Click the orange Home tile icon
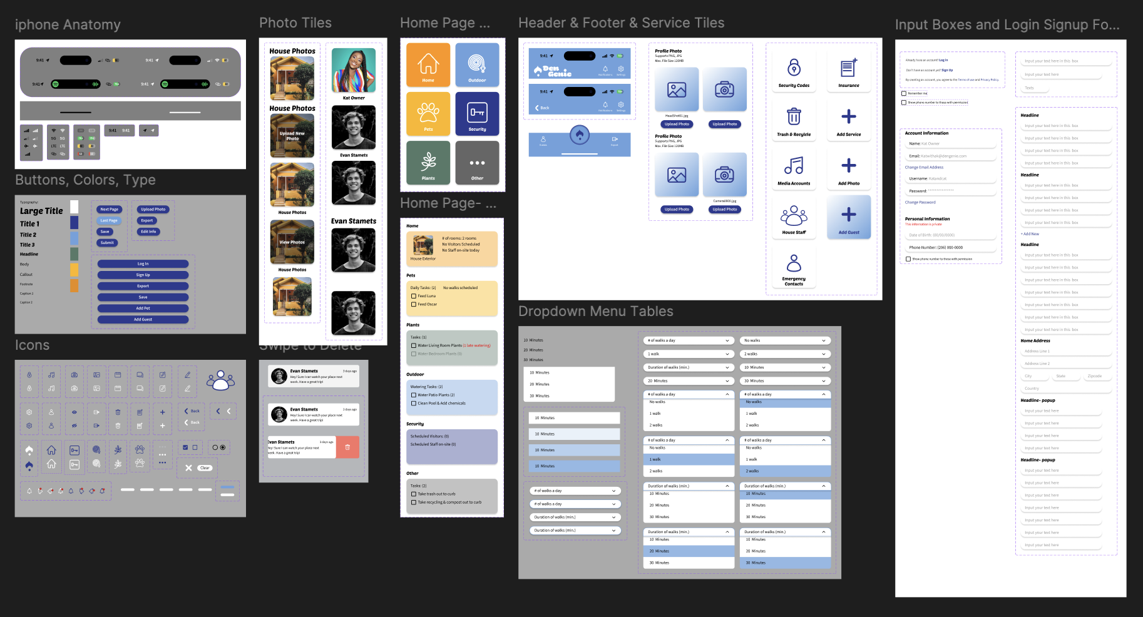1143x617 pixels. pos(428,65)
